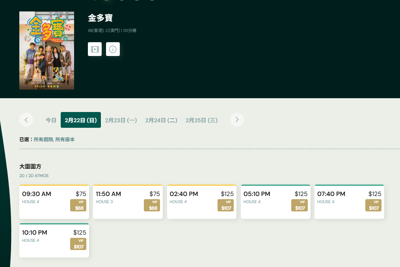
Task: Click the next dates right arrow
Action: coord(237,120)
